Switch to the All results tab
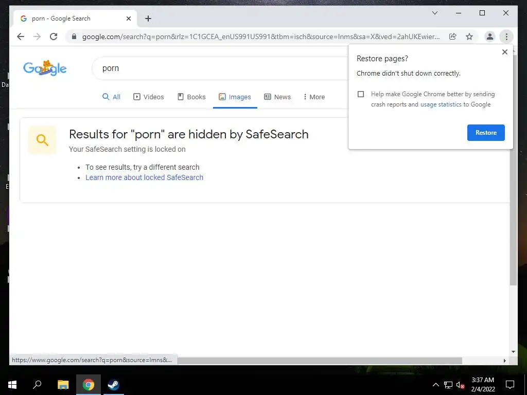 [x=111, y=97]
